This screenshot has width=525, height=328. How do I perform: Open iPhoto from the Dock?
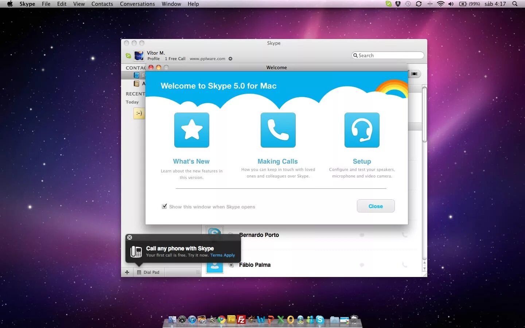202,320
